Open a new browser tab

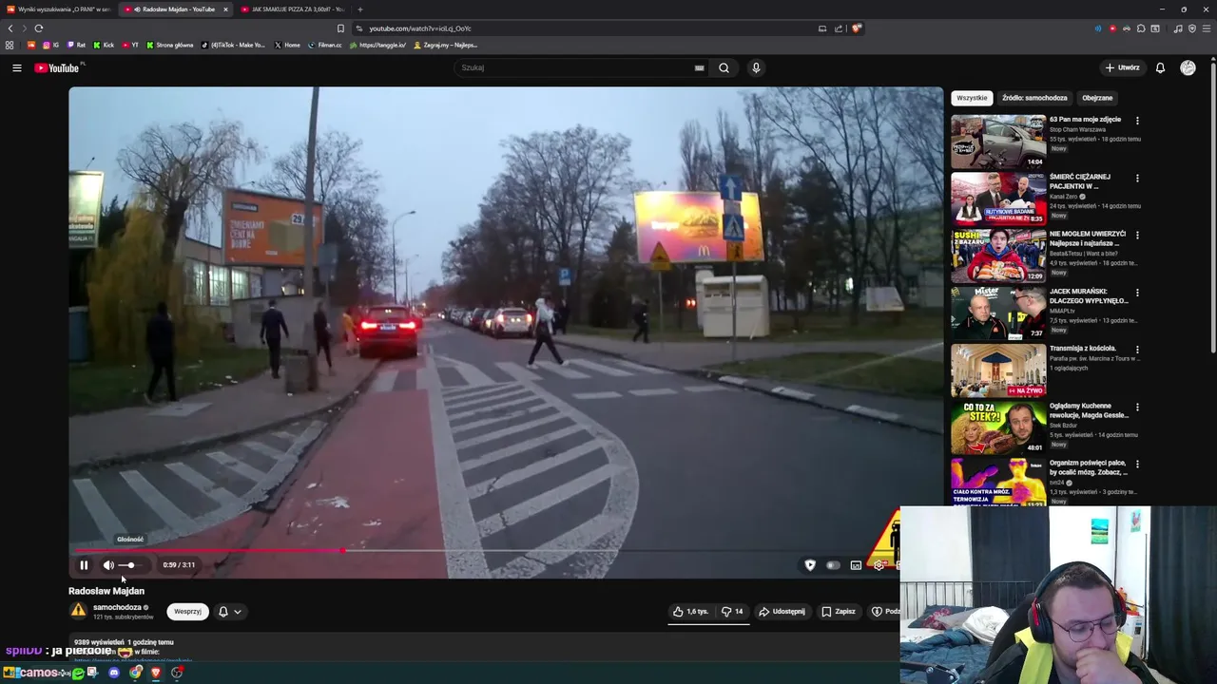[359, 9]
